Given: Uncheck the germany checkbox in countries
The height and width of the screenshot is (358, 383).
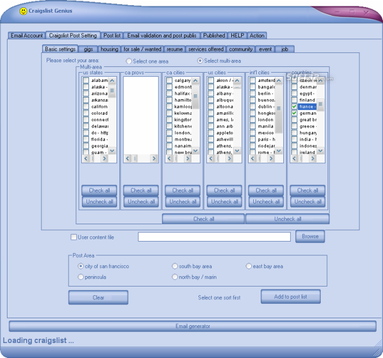Looking at the screenshot, I should point(294,113).
